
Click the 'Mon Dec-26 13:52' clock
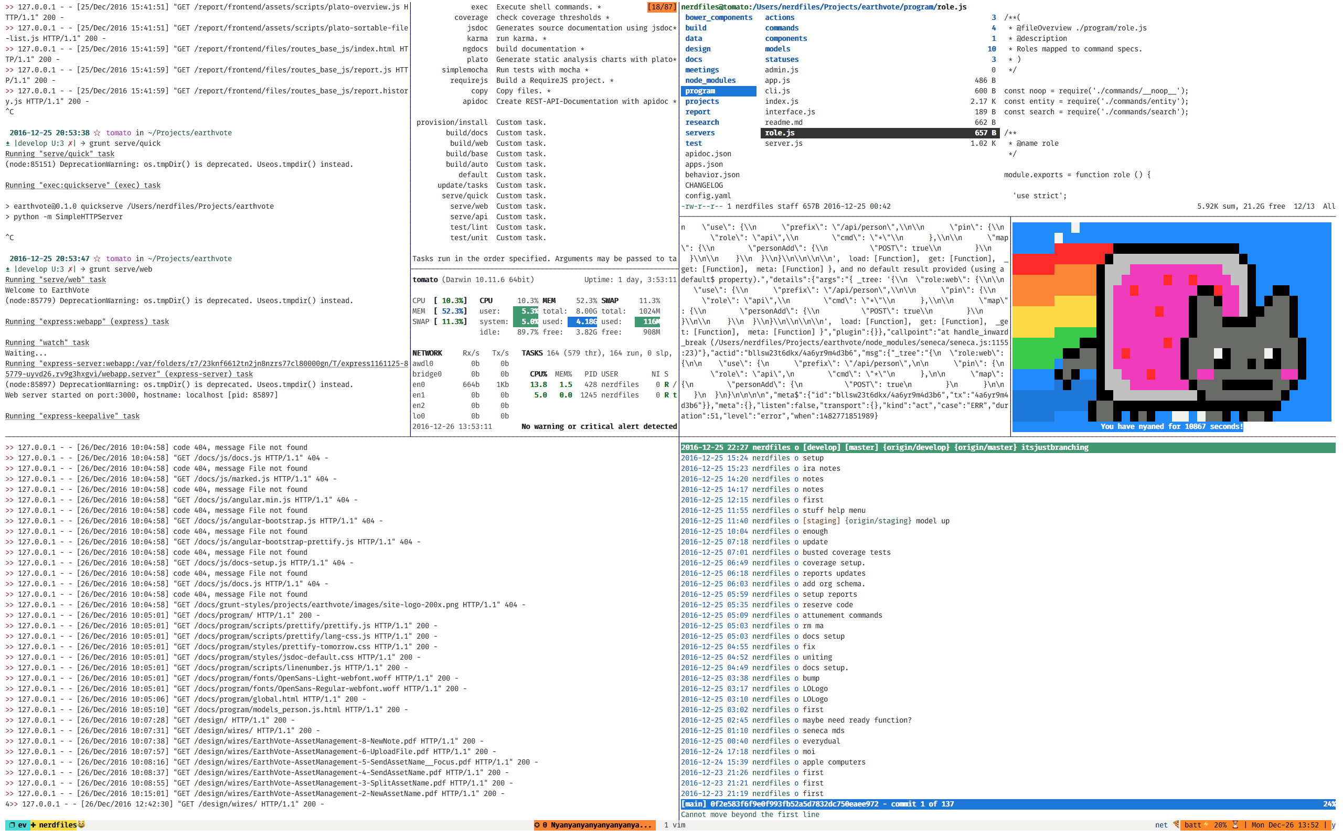point(1285,824)
